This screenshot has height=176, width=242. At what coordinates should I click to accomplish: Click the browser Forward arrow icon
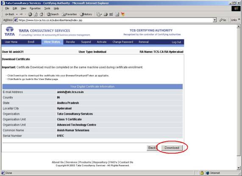(x=21, y=14)
